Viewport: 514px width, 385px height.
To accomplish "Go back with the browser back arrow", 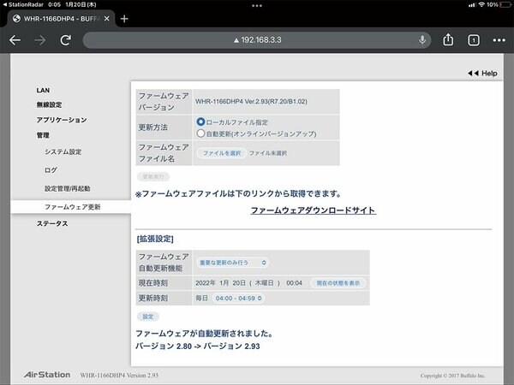I will coord(15,40).
